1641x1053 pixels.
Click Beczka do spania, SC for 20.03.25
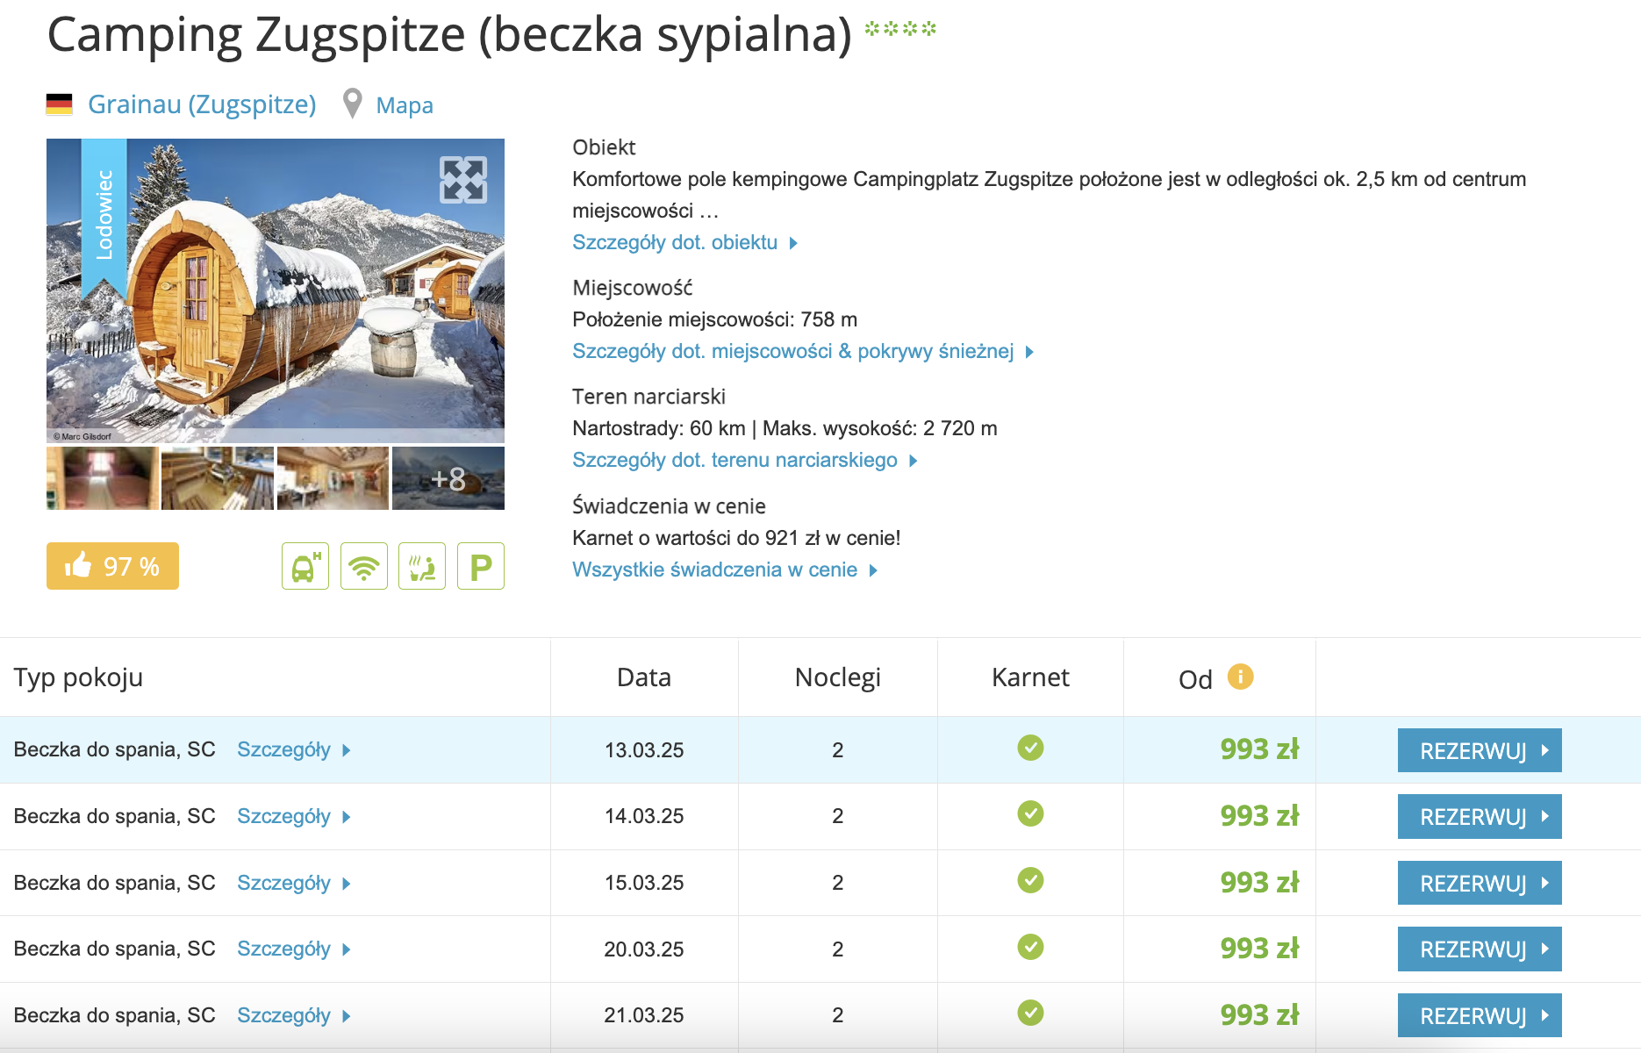pos(114,949)
